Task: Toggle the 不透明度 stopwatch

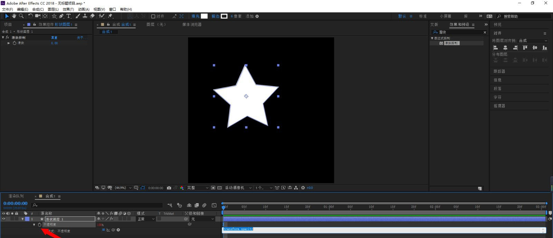Action: pos(39,225)
